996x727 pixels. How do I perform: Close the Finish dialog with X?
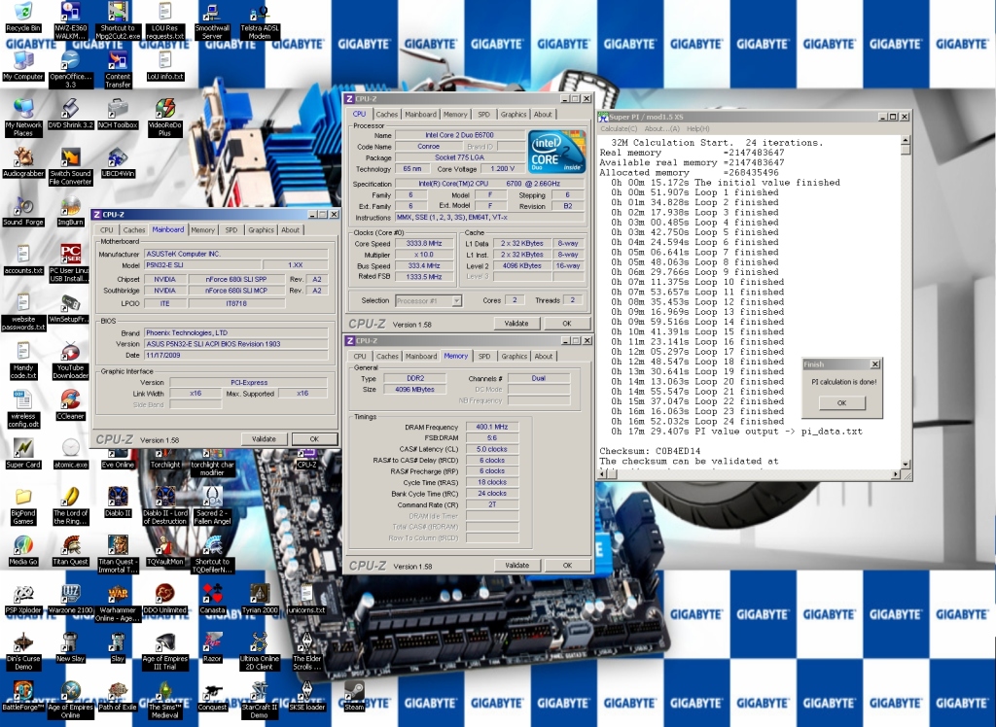tap(874, 364)
